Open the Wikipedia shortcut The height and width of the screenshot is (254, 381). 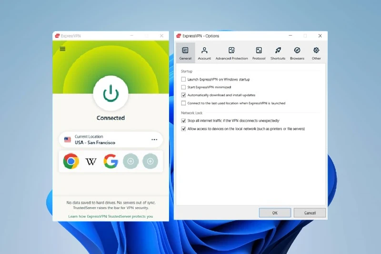click(91, 162)
